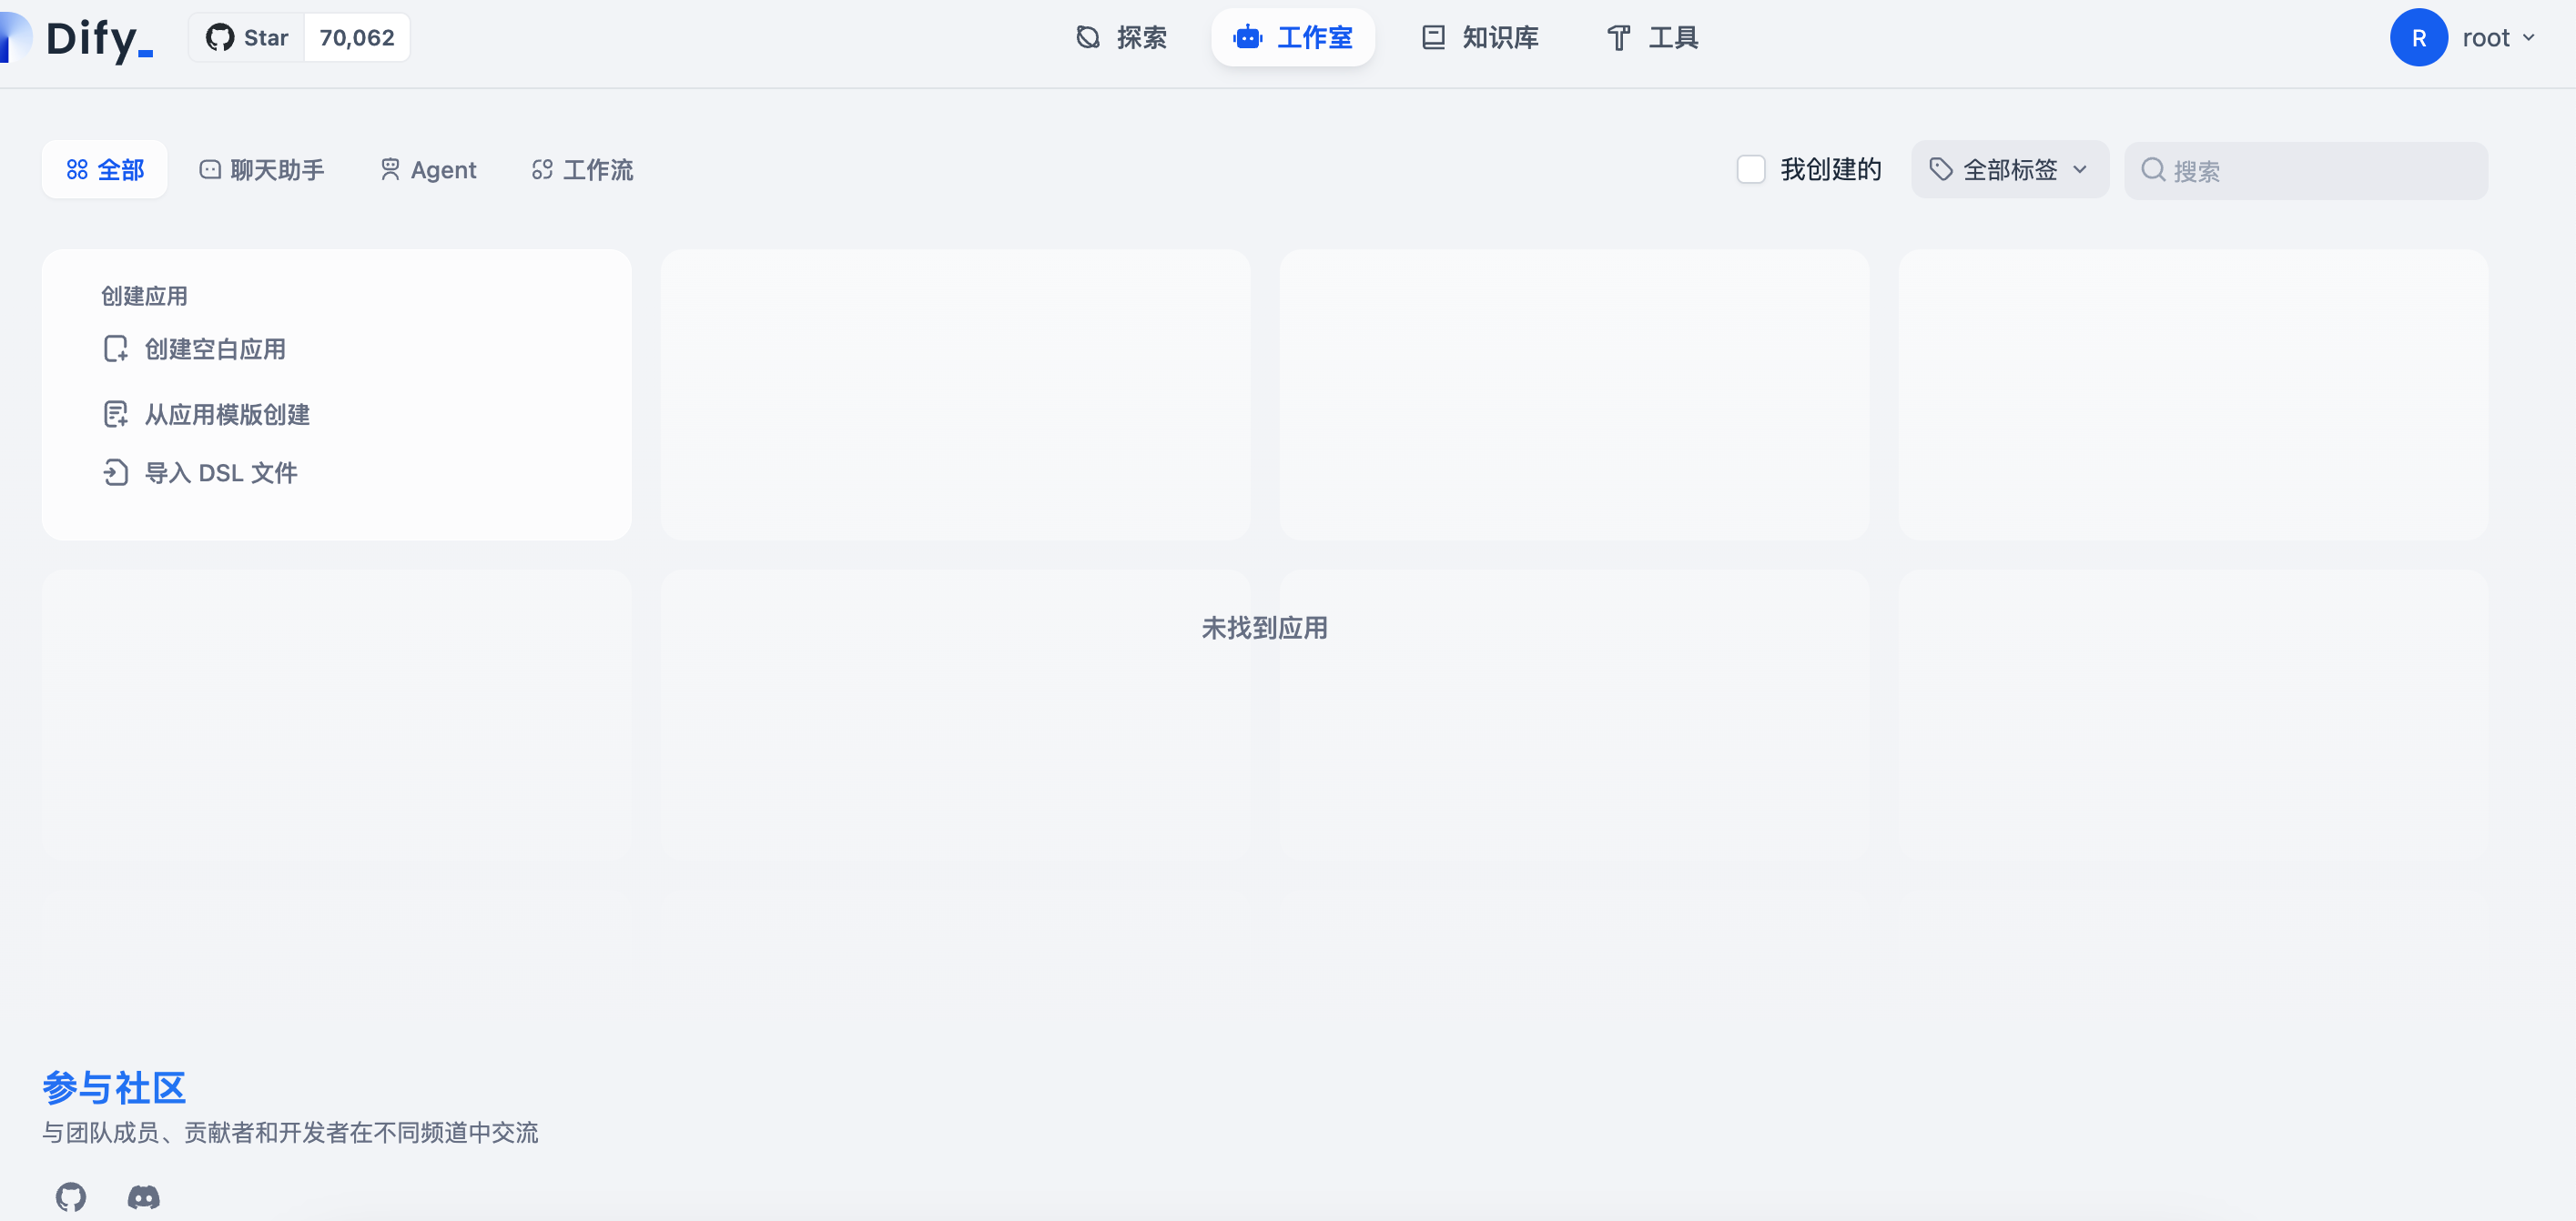
Task: Click the 工作室 studio robot icon
Action: (x=1247, y=38)
